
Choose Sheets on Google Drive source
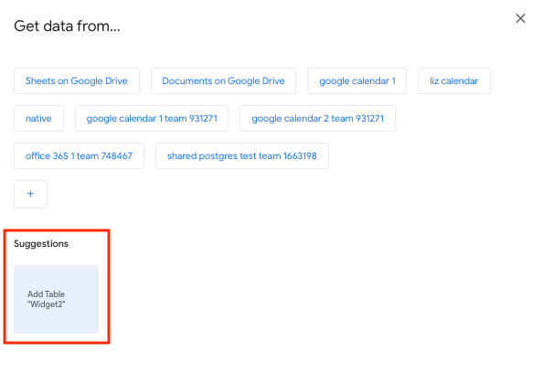77,81
